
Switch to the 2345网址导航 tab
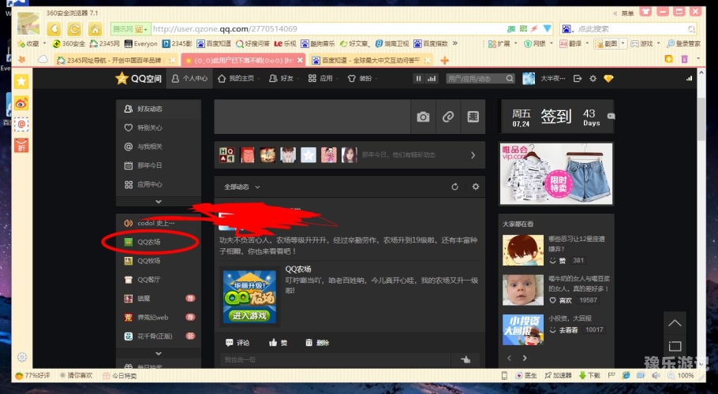(114, 61)
